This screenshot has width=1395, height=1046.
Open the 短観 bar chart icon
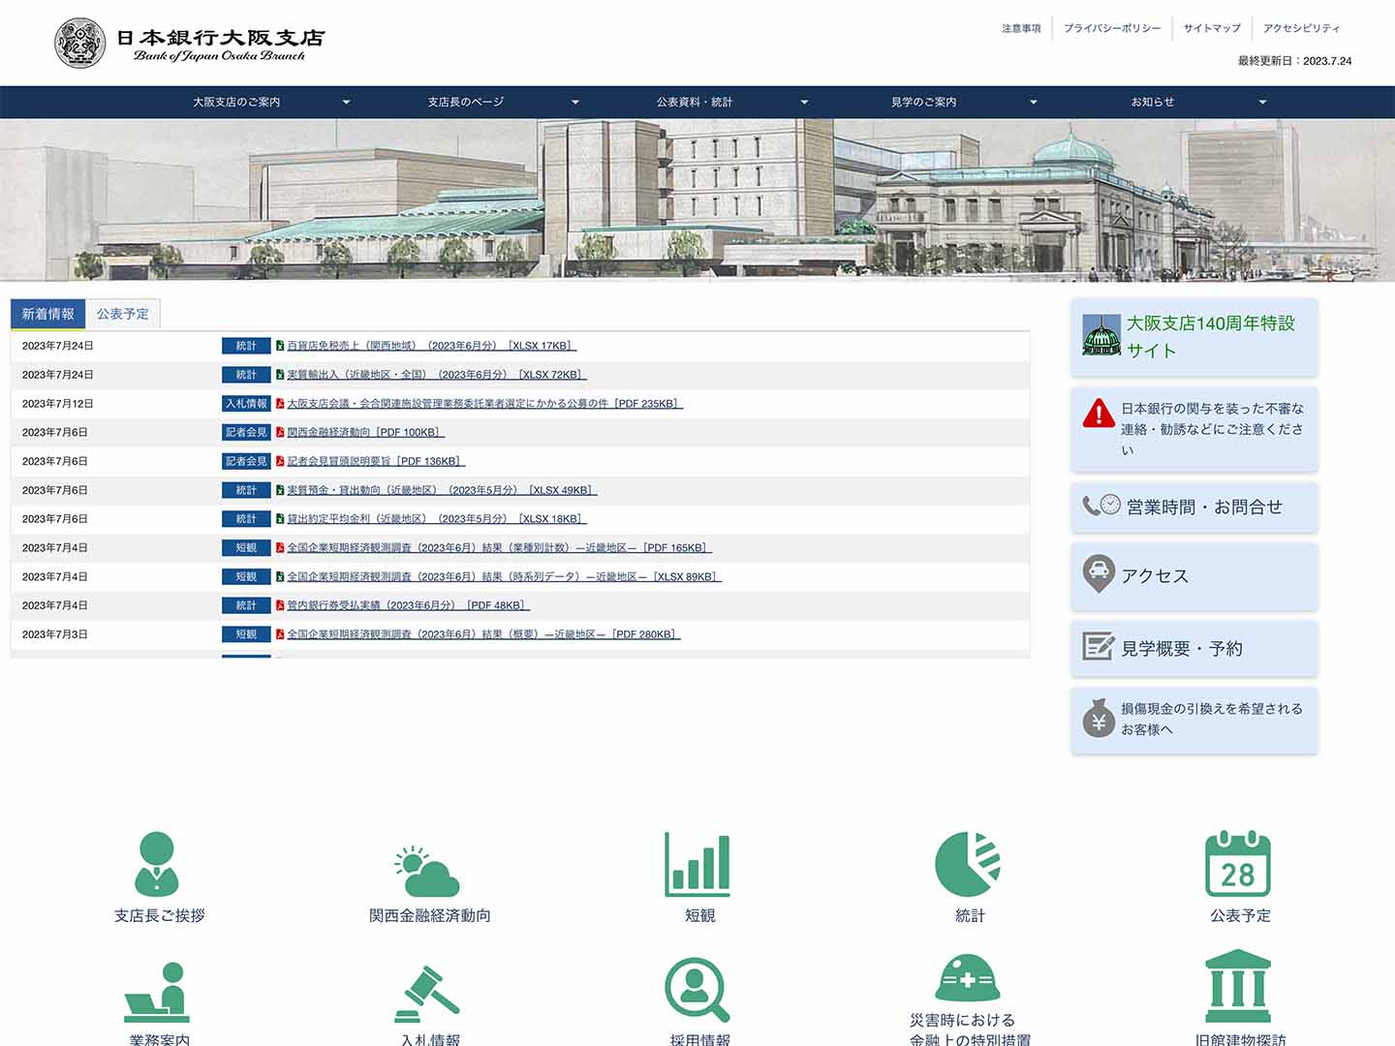[697, 864]
